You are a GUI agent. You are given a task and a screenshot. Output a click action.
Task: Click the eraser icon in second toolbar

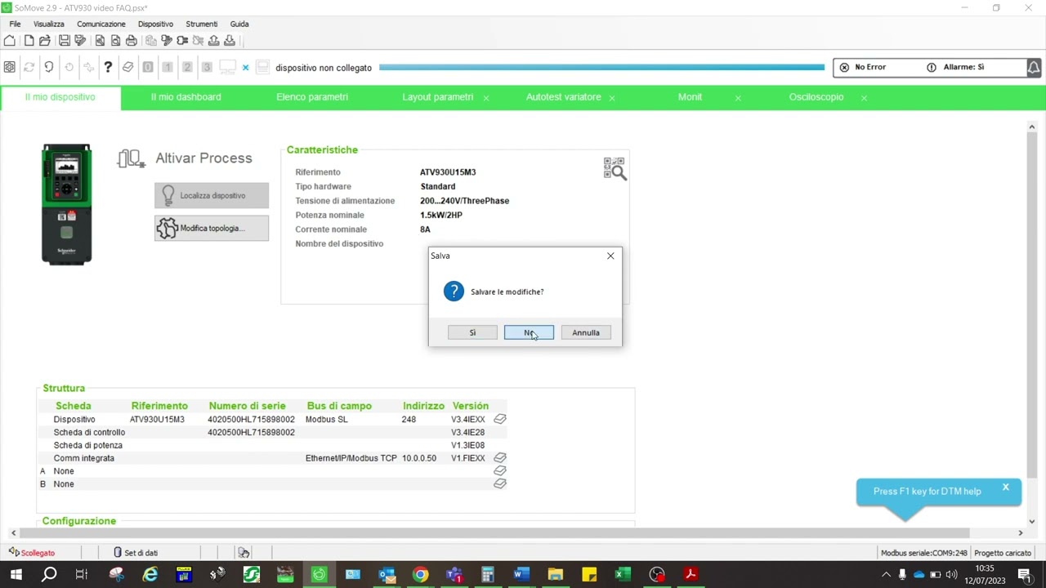(127, 67)
